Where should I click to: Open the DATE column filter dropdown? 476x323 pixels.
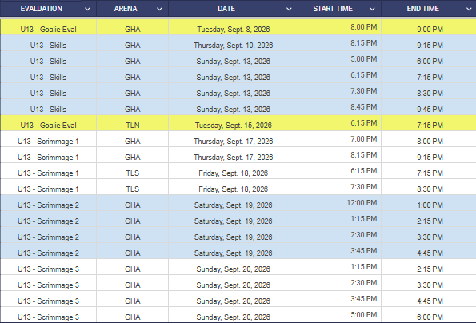[289, 9]
